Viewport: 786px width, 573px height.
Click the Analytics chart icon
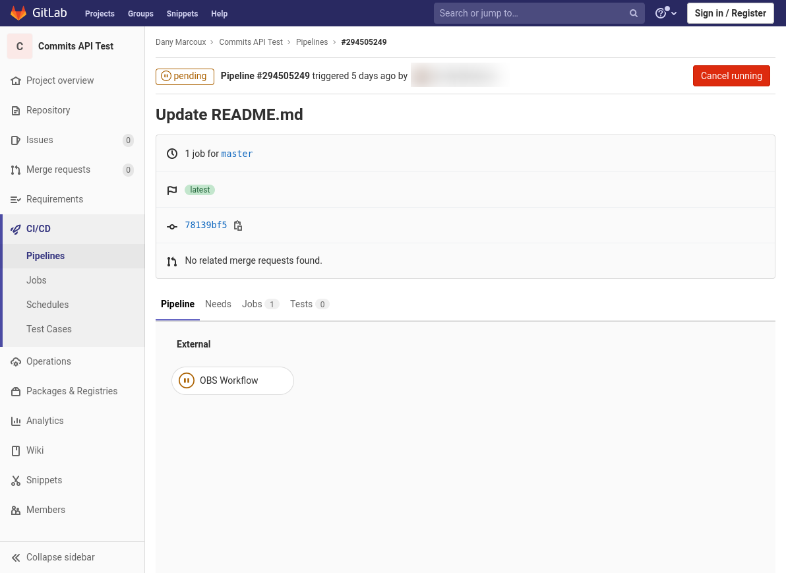(15, 421)
